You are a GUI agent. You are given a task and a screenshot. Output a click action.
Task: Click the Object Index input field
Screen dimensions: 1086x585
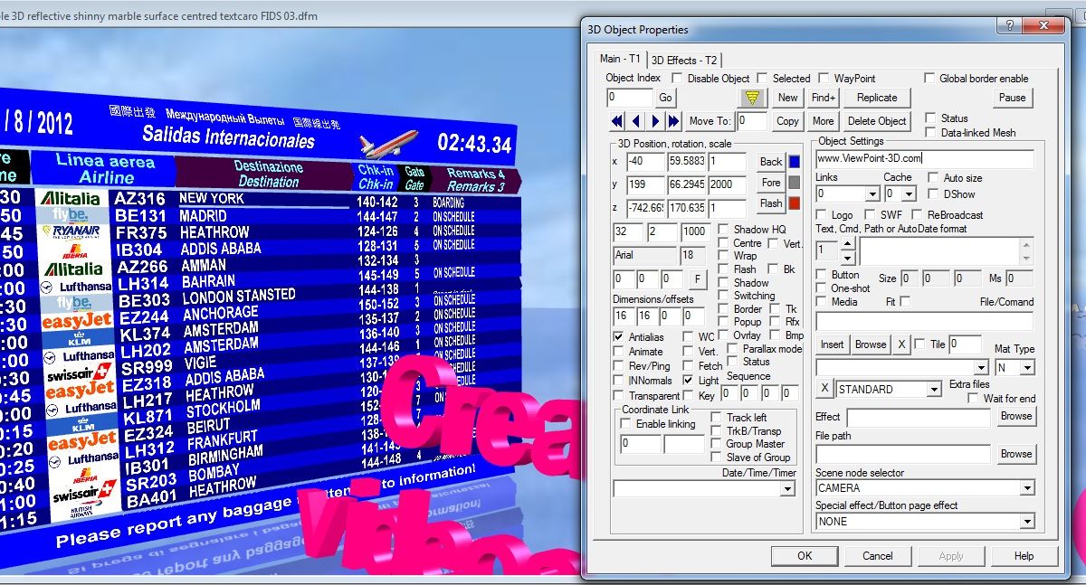click(629, 98)
